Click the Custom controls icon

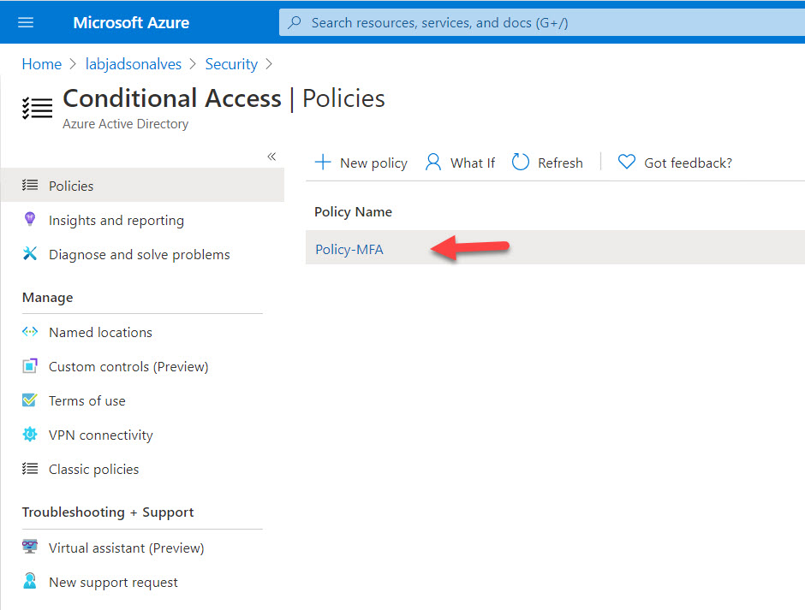click(30, 366)
